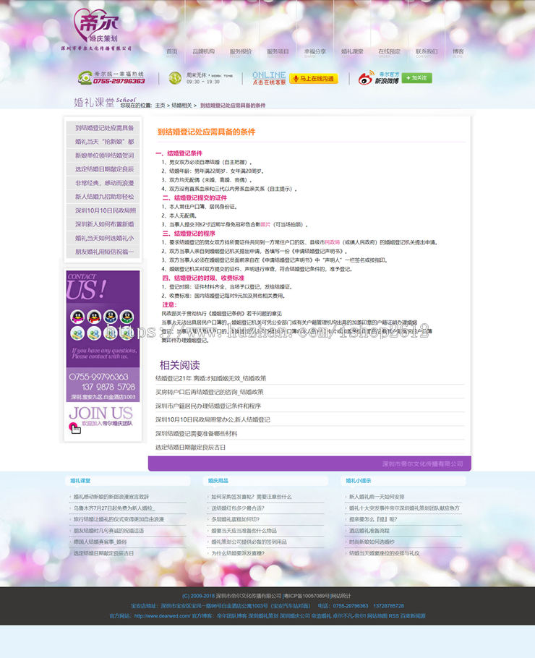Click the pink 照片 link in article

tap(265, 224)
